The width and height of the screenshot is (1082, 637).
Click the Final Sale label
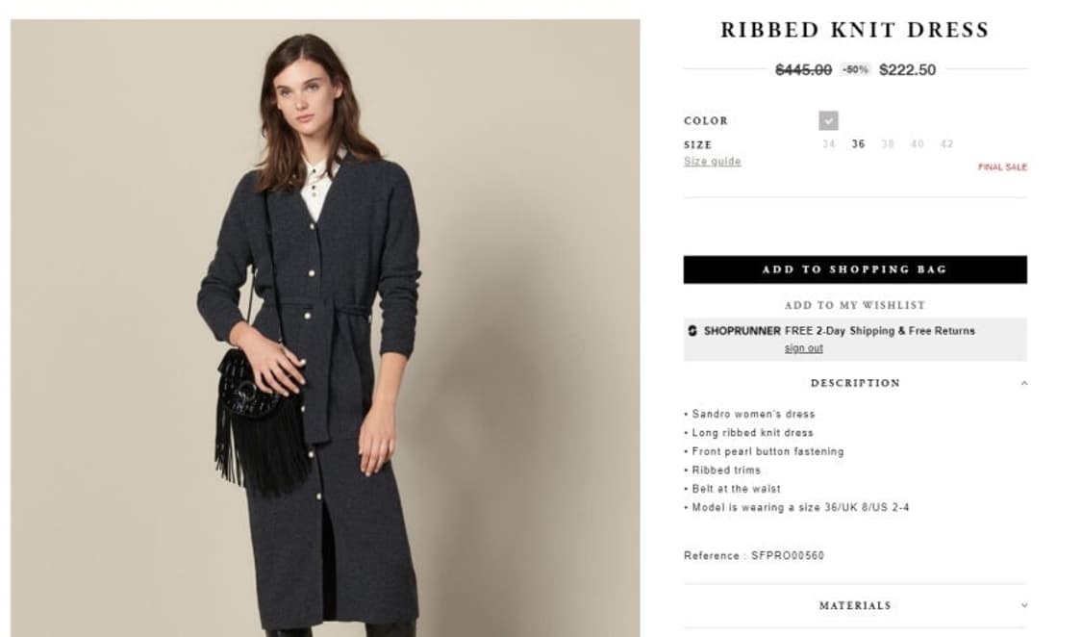point(1002,167)
